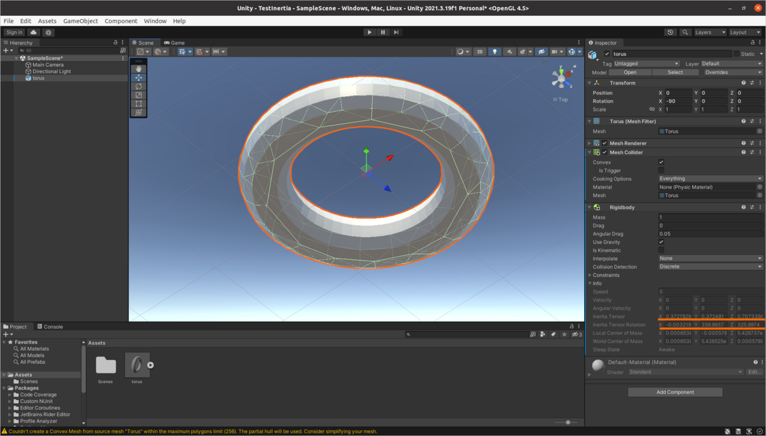Image resolution: width=766 pixels, height=436 pixels.
Task: Open the Layout dropdown
Action: [x=746, y=33]
